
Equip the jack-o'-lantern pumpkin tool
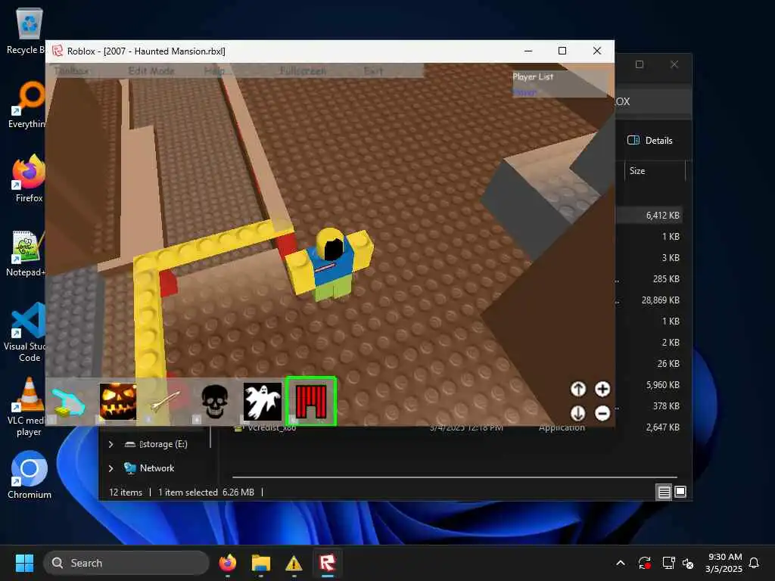117,402
